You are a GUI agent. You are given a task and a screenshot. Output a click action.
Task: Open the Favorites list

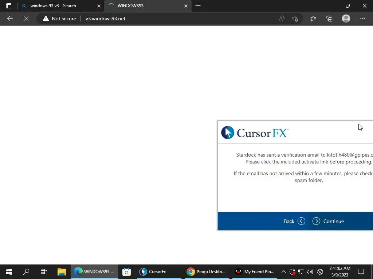click(x=313, y=19)
